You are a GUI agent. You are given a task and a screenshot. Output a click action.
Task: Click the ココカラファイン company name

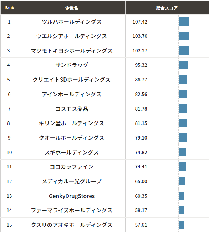[x=72, y=167]
